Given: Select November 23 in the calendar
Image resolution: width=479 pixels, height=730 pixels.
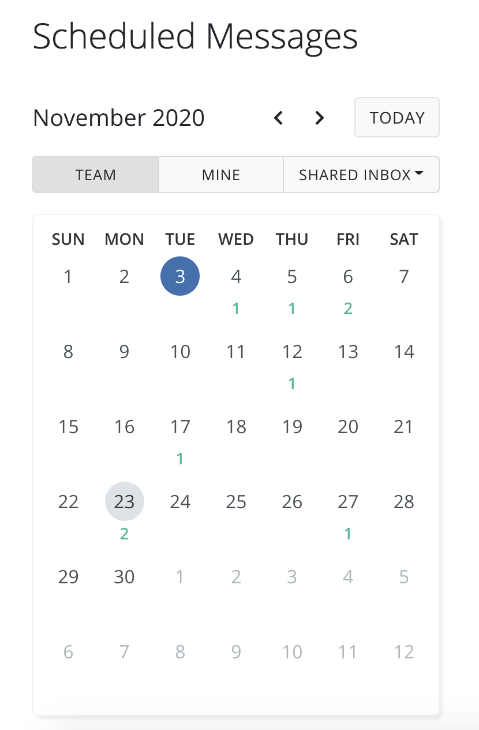Looking at the screenshot, I should pos(124,502).
